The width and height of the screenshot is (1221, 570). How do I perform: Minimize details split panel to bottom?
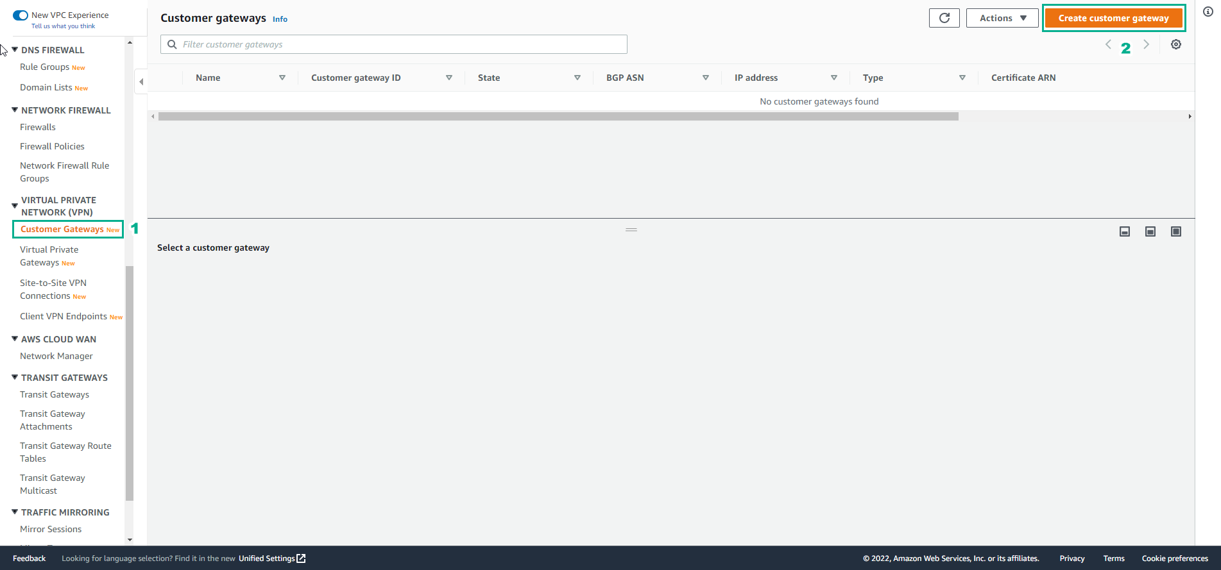1125,231
